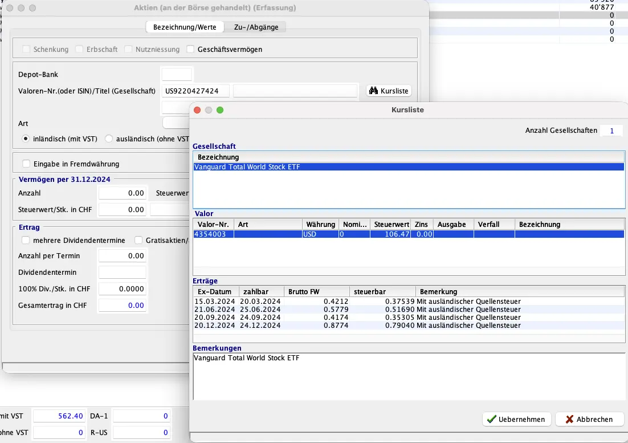The width and height of the screenshot is (628, 443).
Task: Enable mehrere Dividendentermine checkbox
Action: click(x=26, y=240)
